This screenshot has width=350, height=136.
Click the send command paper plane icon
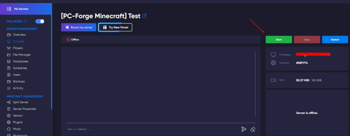point(244,129)
